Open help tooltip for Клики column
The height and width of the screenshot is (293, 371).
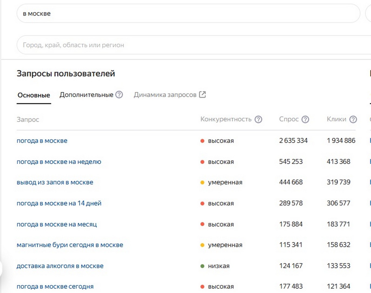click(353, 119)
